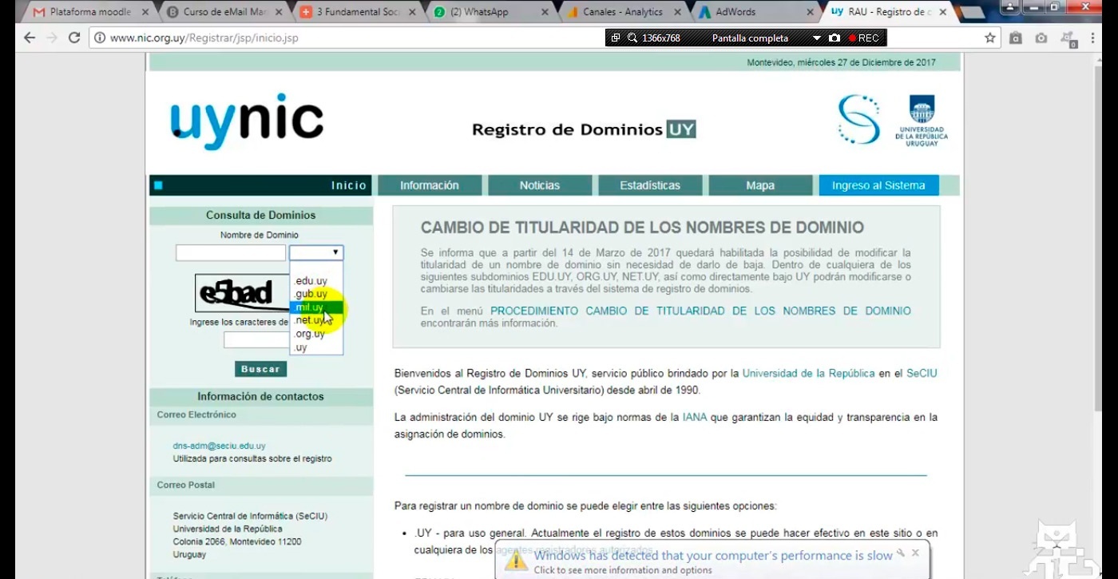Click Ingreso al Sistema button
The image size is (1118, 579).
point(878,185)
